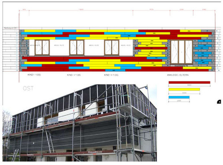Click the ladder in the construction photo
Screen dimensions: 223x165
coord(50,141)
